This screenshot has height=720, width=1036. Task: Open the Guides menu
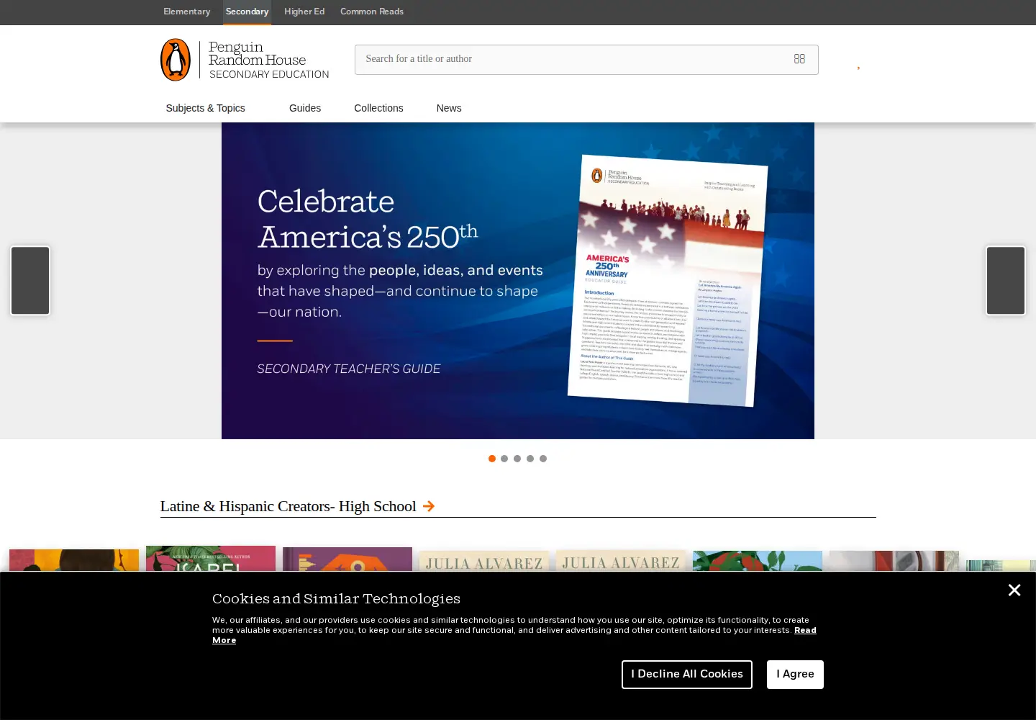click(x=305, y=108)
